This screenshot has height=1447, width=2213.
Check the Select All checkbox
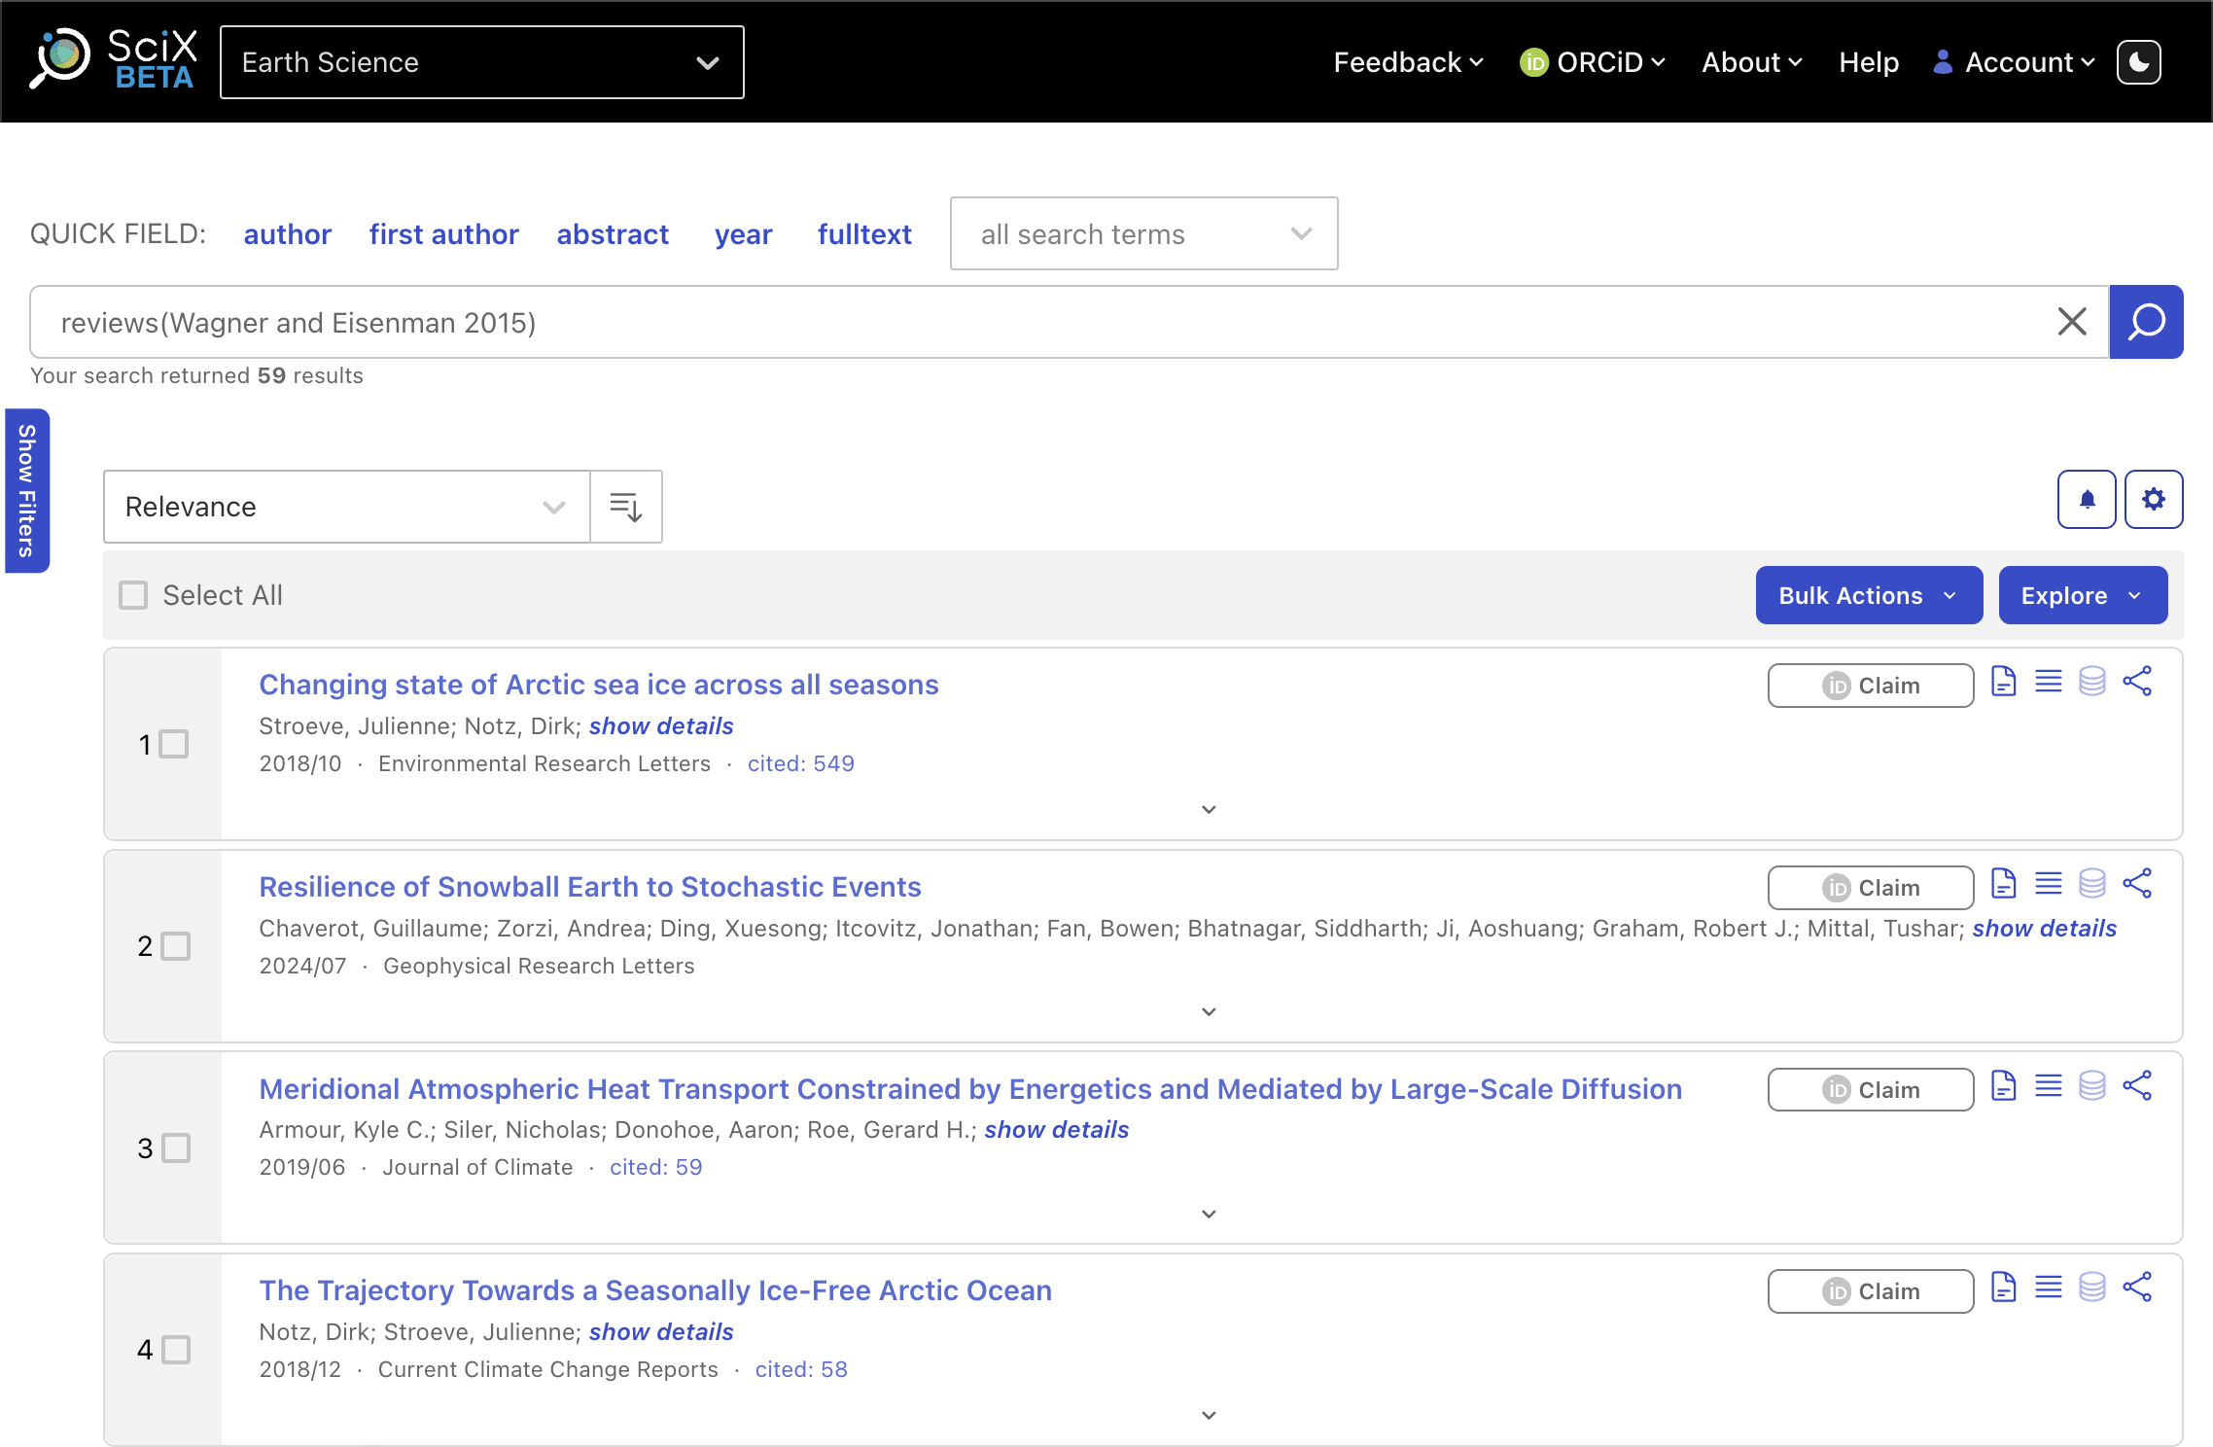coord(133,595)
